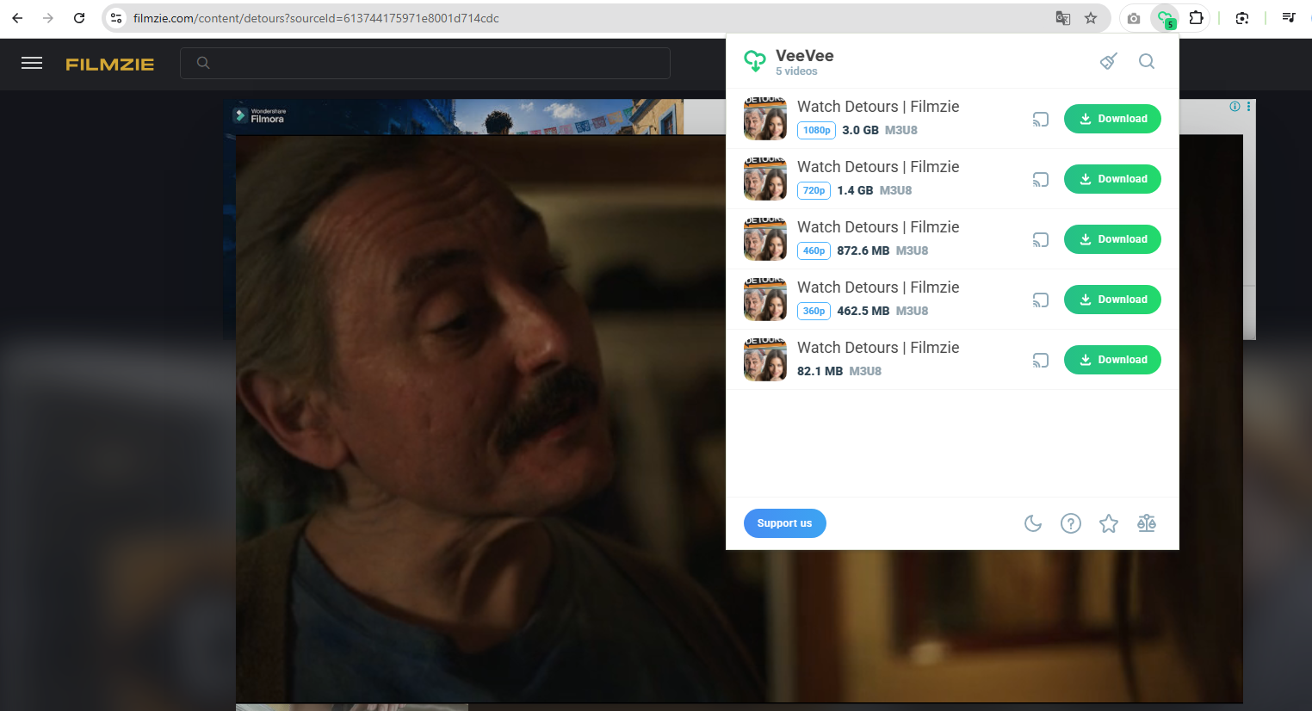Click the '3.0 GB' file size text
The height and width of the screenshot is (711, 1312).
tap(860, 130)
